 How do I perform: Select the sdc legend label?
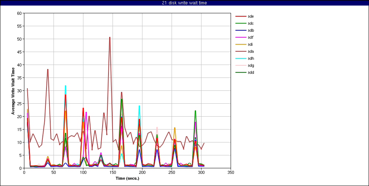(251, 23)
